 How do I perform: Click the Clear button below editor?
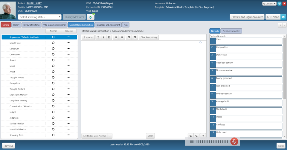[x=150, y=136]
